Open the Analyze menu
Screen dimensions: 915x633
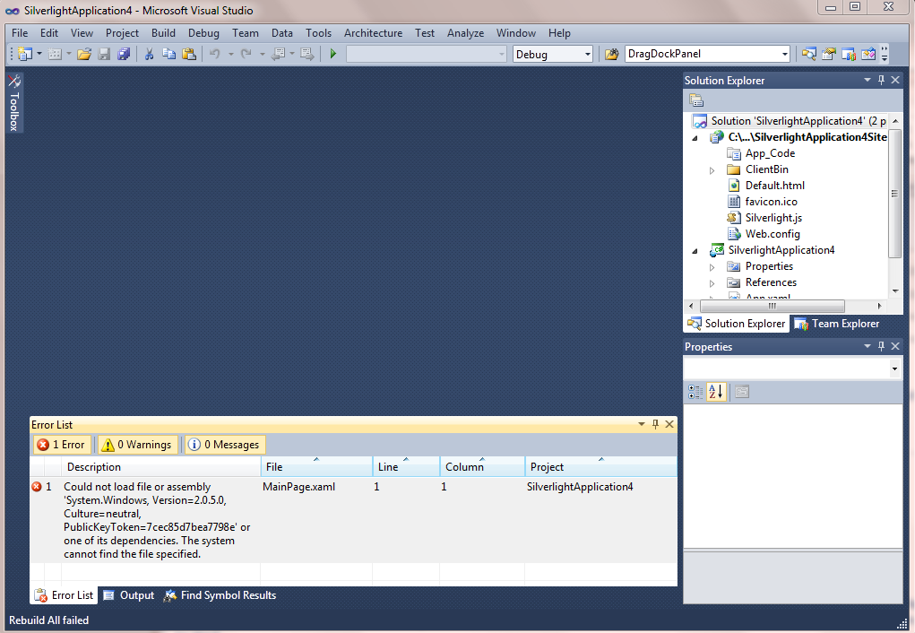click(466, 33)
